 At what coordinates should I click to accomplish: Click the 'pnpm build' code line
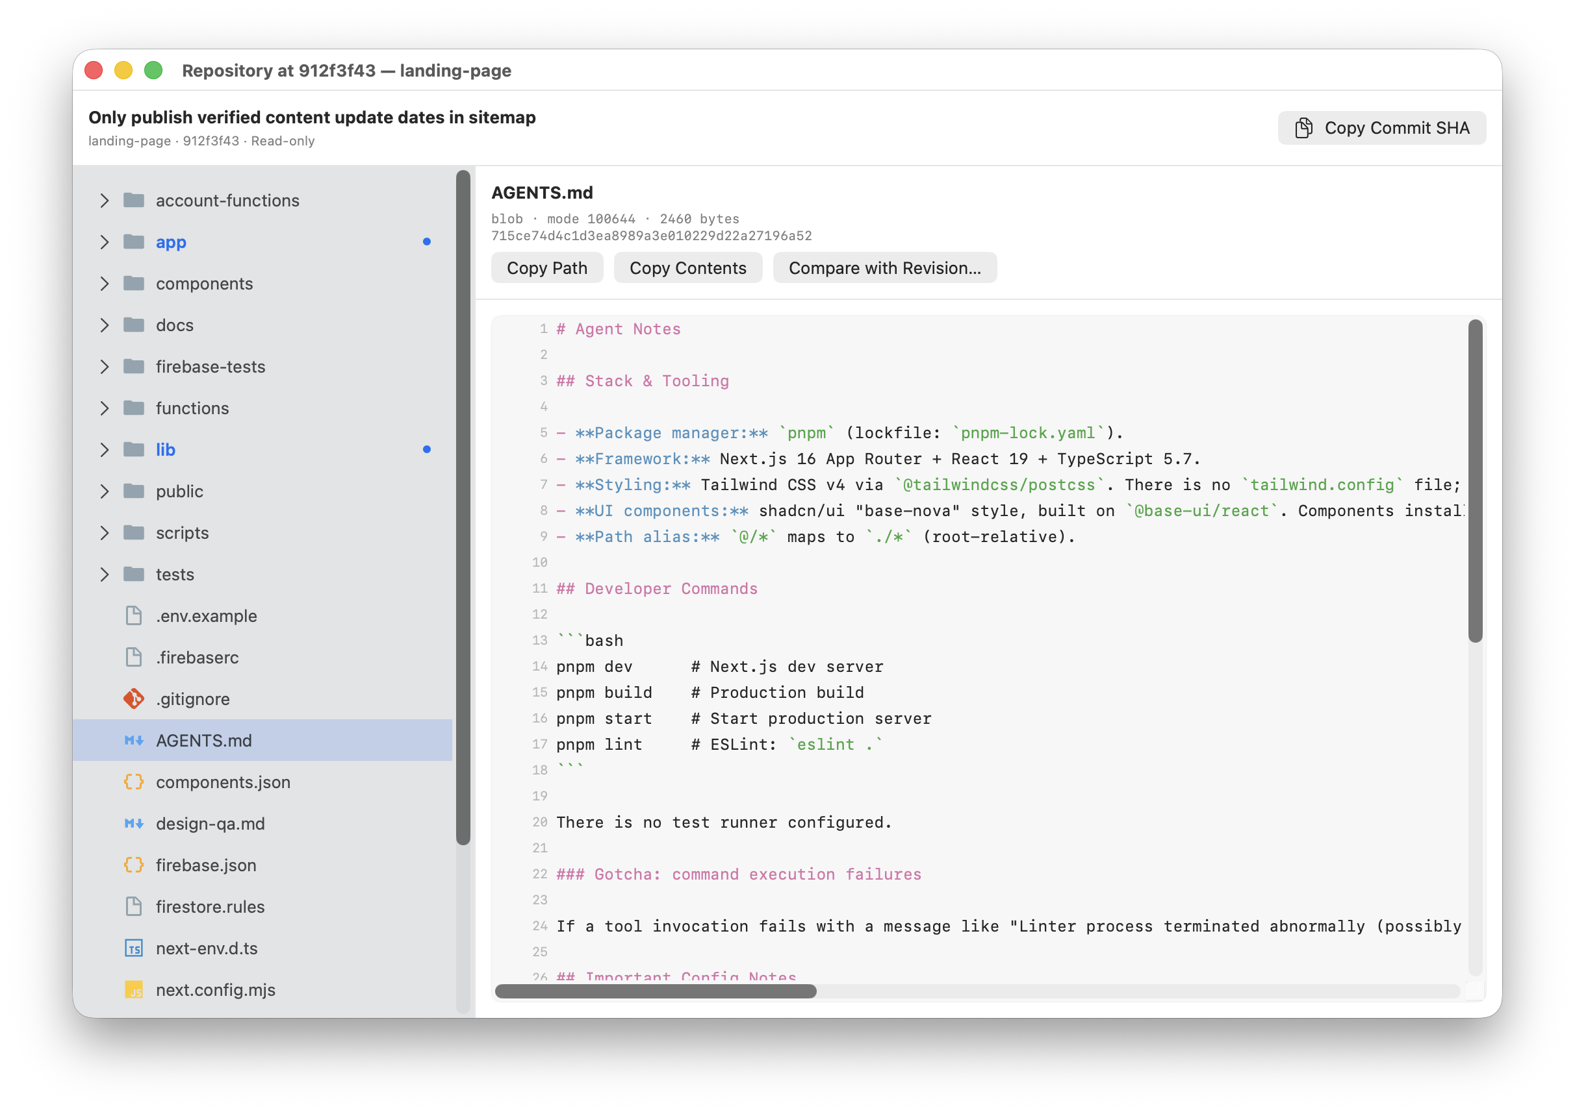pyautogui.click(x=710, y=692)
